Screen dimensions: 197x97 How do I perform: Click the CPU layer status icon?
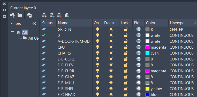[x=44, y=47]
